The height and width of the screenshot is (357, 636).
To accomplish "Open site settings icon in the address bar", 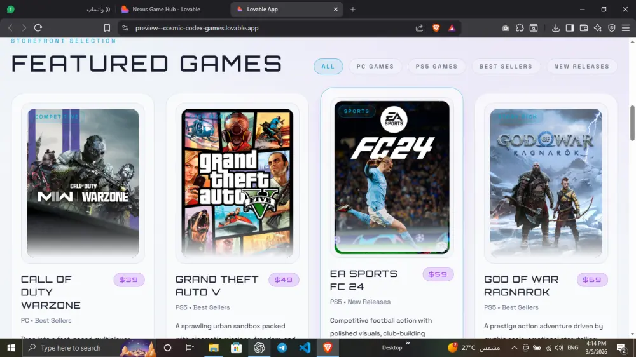I will click(x=125, y=28).
